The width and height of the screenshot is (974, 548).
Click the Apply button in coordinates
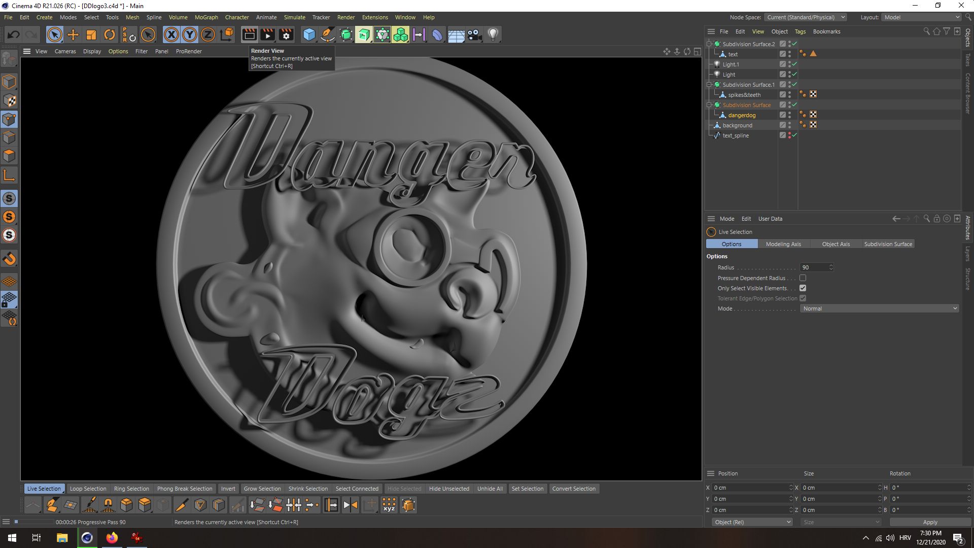tap(930, 522)
